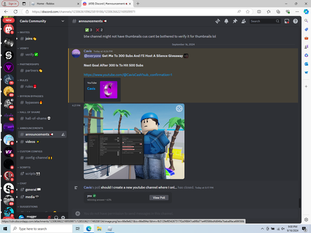Image resolution: width=311 pixels, height=233 pixels.
Task: Click the purple C YouTube embed thumbnail
Action: pyautogui.click(x=109, y=89)
